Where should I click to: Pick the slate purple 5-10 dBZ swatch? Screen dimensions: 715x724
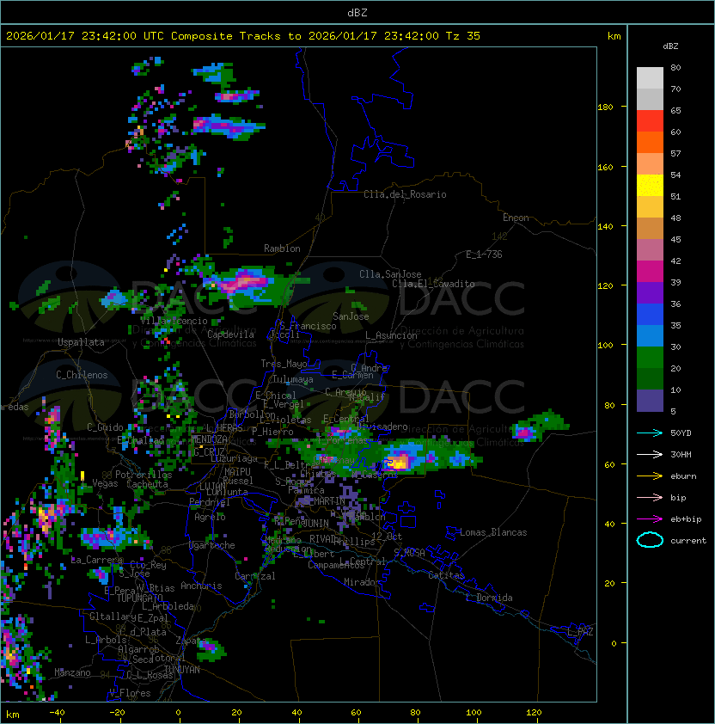[650, 401]
